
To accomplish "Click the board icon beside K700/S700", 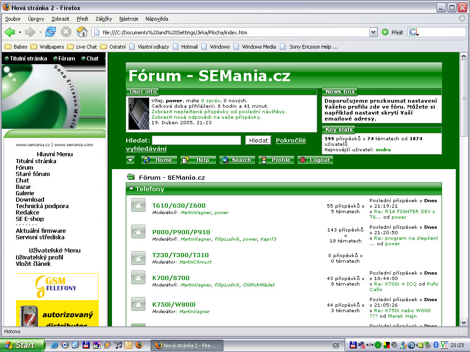I will (138, 277).
